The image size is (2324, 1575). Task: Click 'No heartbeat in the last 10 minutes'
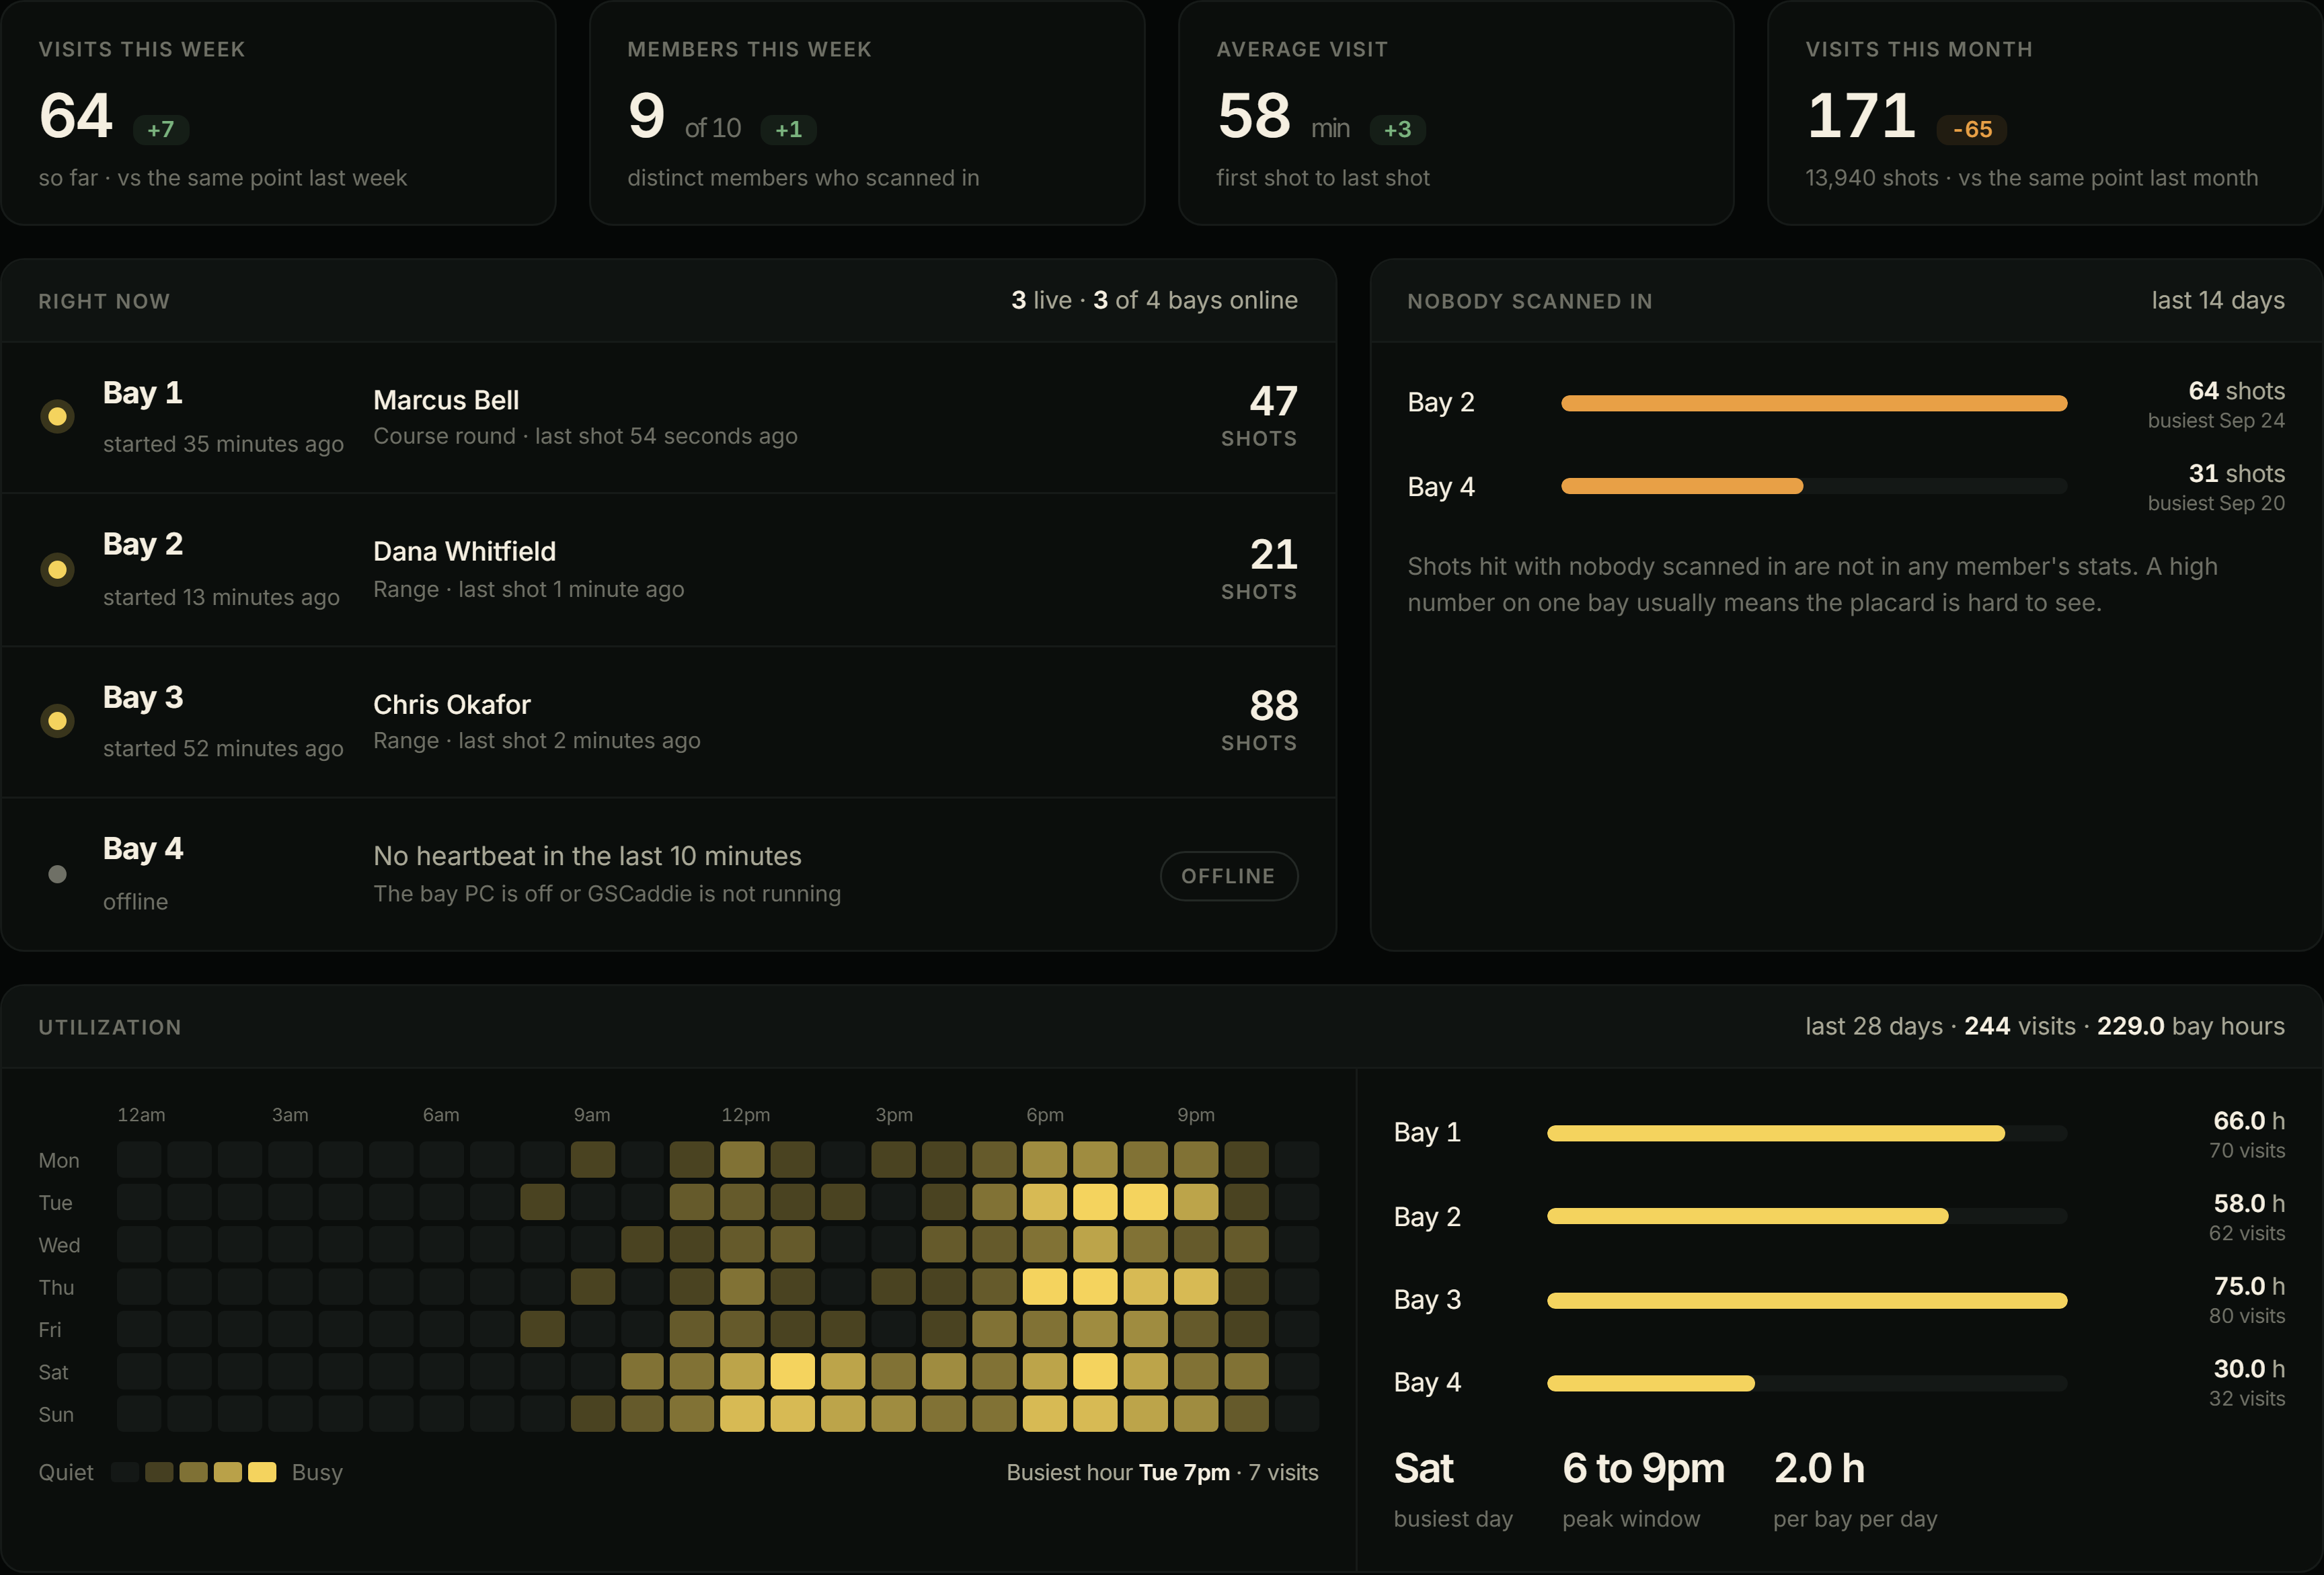tap(587, 856)
